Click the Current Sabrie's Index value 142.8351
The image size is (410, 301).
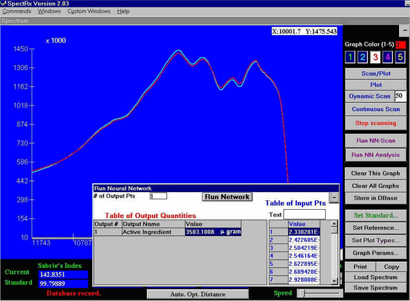(63, 274)
